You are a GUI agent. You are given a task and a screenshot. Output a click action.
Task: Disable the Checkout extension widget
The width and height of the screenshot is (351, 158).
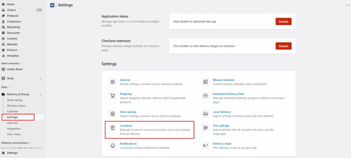283,46
